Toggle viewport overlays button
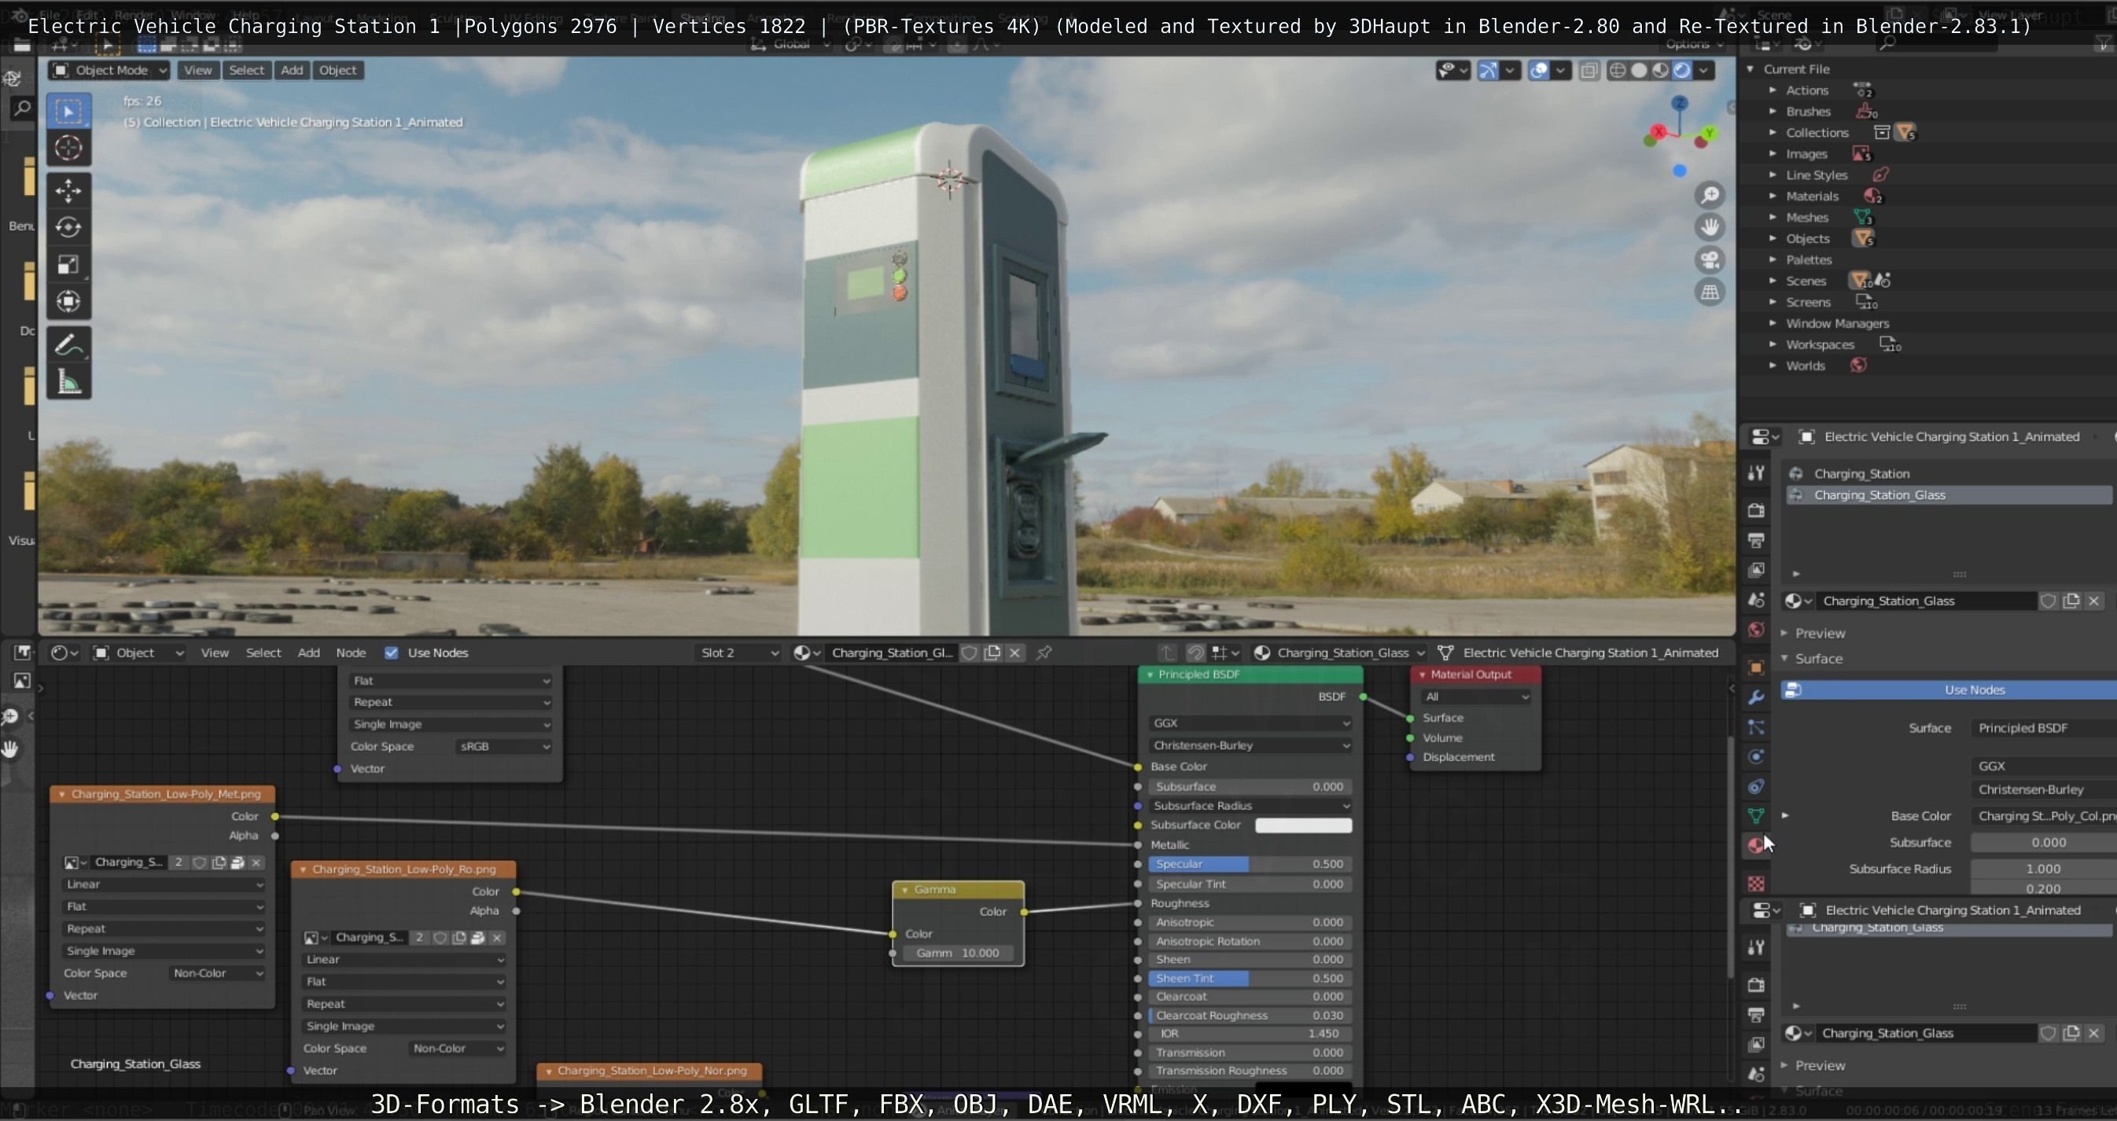The width and height of the screenshot is (2117, 1121). (x=1539, y=71)
